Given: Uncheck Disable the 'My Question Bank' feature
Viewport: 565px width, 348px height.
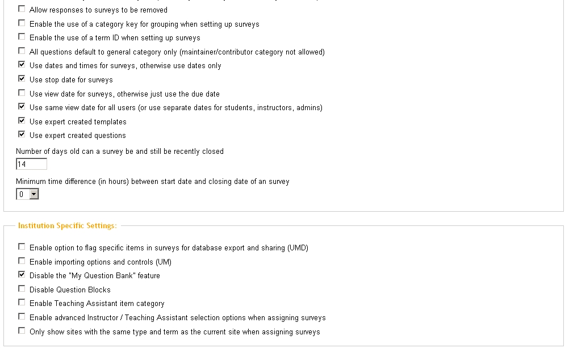Looking at the screenshot, I should (x=22, y=275).
